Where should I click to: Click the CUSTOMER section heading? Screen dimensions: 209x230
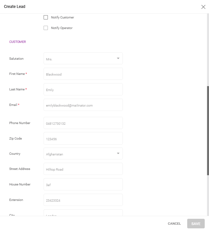tap(17, 42)
